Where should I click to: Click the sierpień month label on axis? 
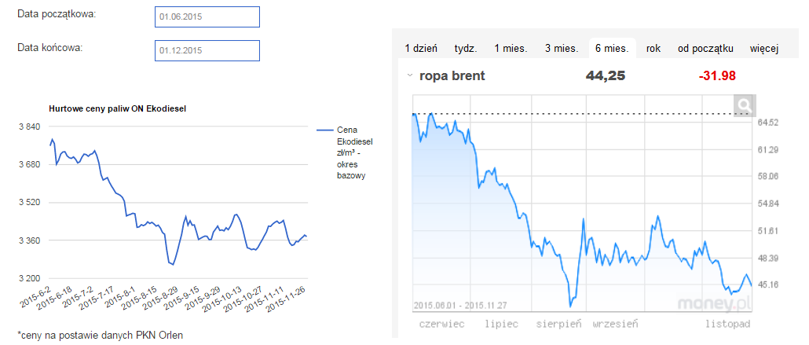click(559, 323)
